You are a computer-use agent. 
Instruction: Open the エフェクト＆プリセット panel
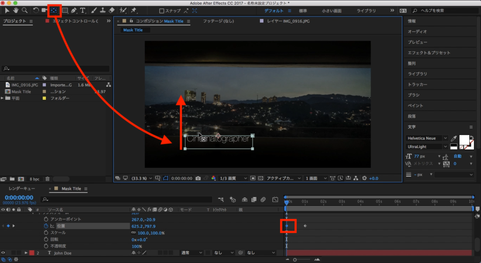(x=429, y=53)
